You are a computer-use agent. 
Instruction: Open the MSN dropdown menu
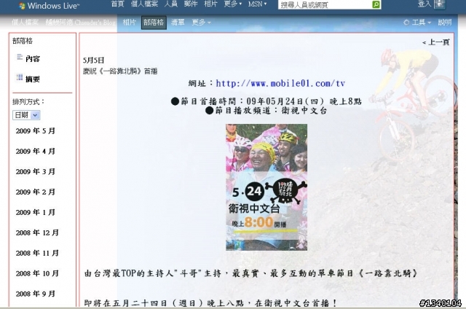257,4
